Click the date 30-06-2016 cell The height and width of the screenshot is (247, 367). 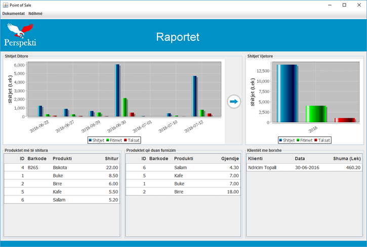coord(307,167)
